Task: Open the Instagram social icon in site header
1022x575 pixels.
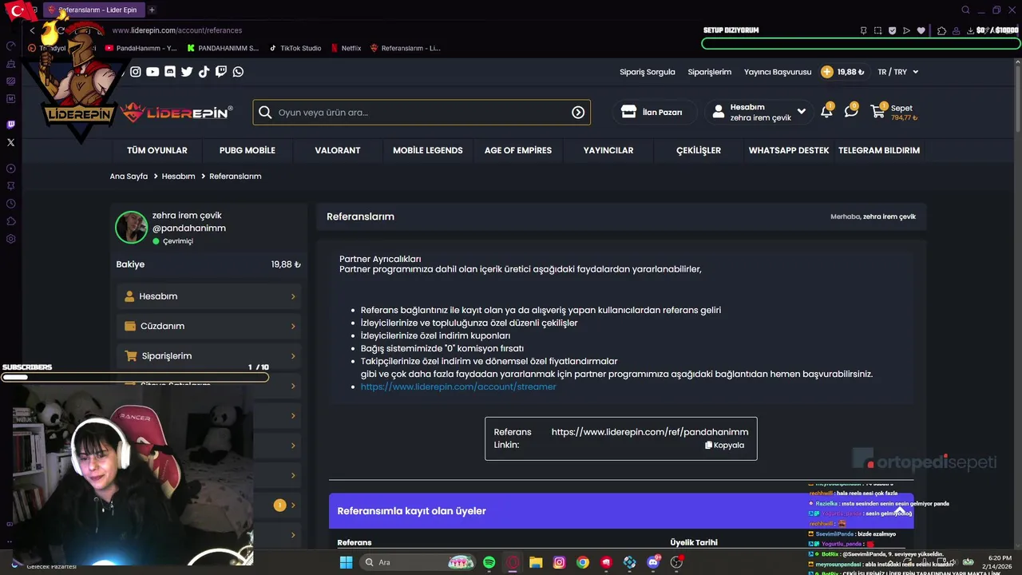Action: [136, 72]
